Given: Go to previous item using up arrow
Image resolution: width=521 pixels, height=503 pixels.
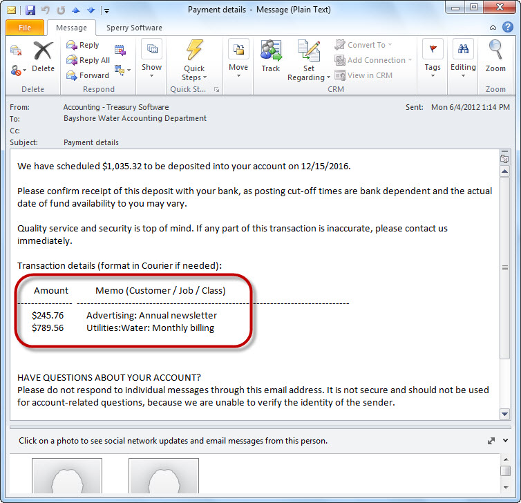Looking at the screenshot, I should click(x=75, y=10).
